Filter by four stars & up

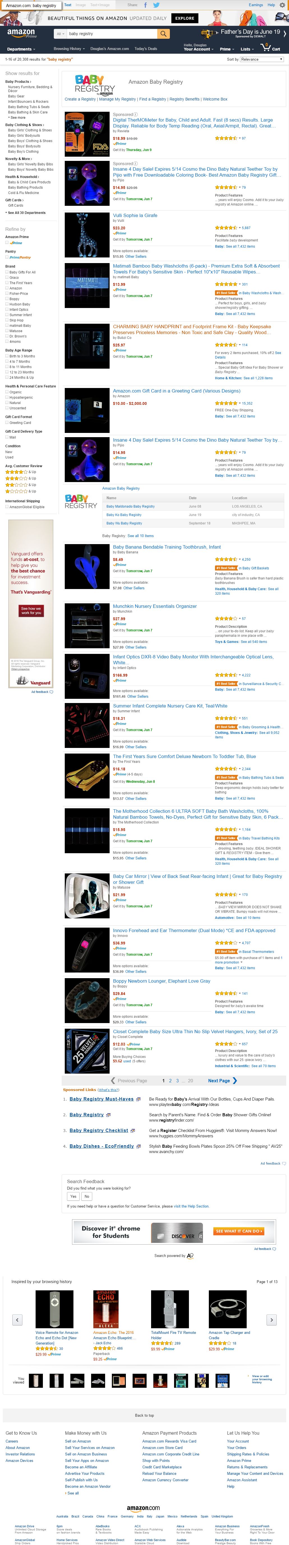(x=20, y=471)
